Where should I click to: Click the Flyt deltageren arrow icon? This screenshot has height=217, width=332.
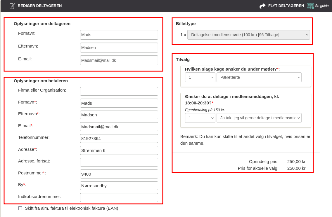coord(262,6)
